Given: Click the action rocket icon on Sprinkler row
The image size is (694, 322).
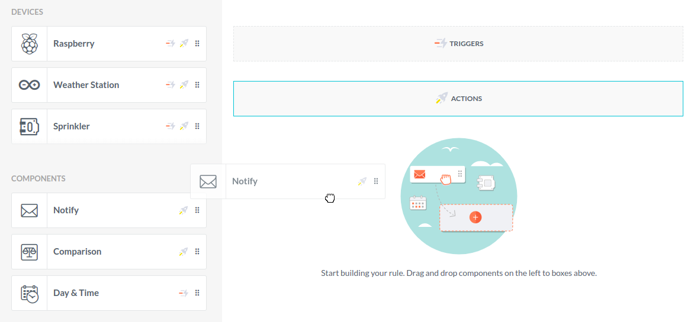Looking at the screenshot, I should [x=184, y=126].
